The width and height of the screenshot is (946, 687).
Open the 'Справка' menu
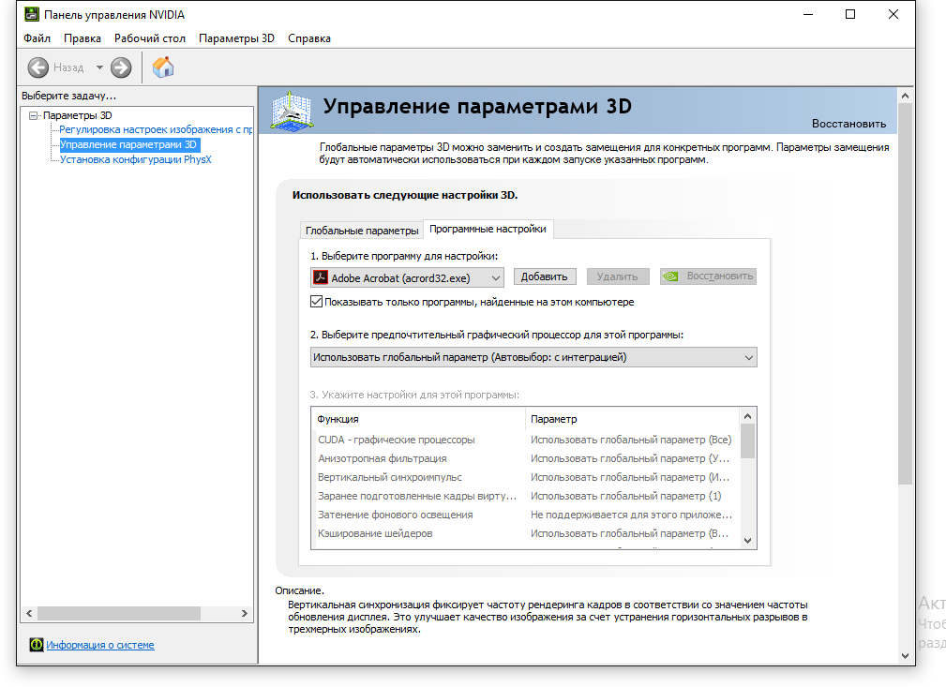308,38
